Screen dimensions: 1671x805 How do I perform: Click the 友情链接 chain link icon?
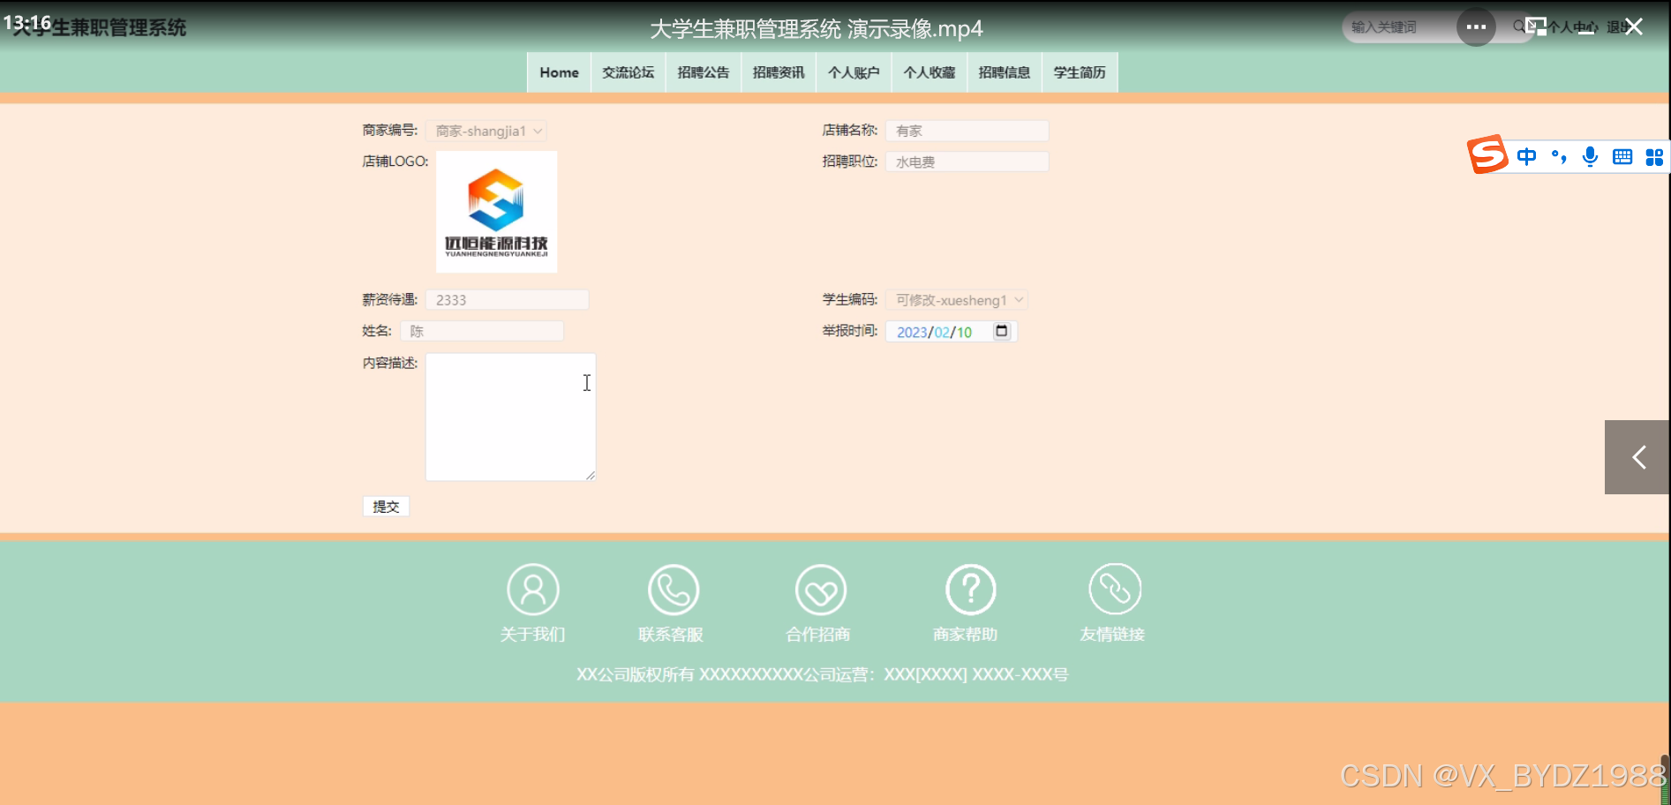(x=1115, y=590)
